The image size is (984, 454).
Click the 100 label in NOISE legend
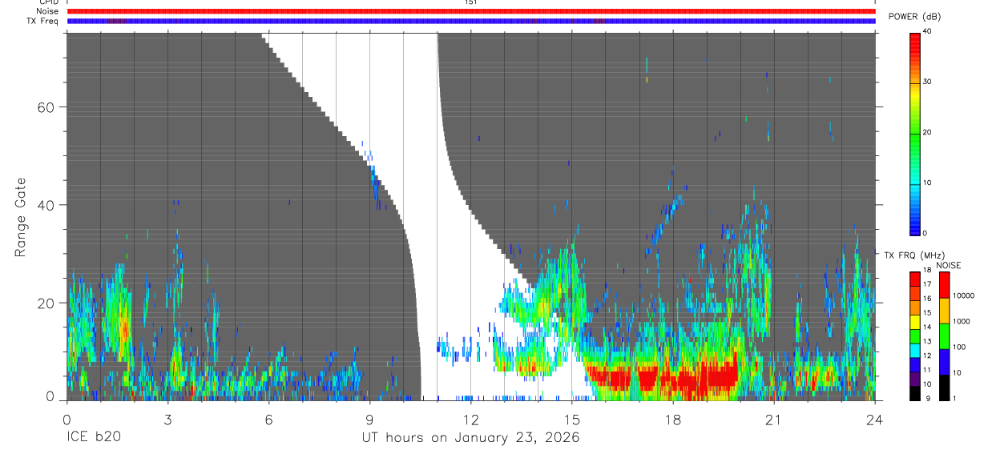coord(959,348)
